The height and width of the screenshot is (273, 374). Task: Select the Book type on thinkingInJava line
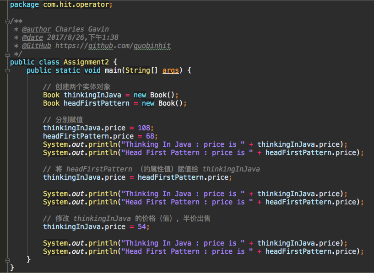click(50, 95)
